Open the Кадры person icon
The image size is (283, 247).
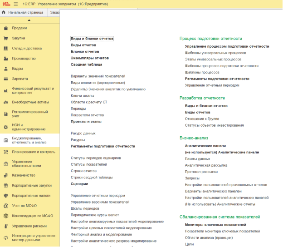click(6, 69)
